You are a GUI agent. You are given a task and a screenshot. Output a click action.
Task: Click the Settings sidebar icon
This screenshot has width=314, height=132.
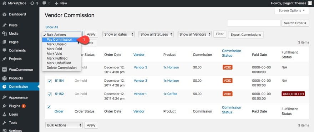[4, 131]
